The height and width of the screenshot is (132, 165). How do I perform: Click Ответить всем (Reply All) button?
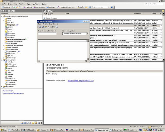pyautogui.click(x=39, y=7)
